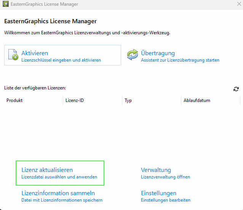Click the EasternGraphics app icon in title bar
This screenshot has height=210, width=243.
tap(6, 4)
